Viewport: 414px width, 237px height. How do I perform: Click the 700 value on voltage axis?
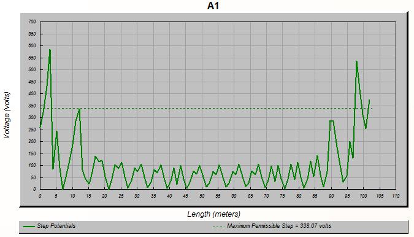(32, 22)
